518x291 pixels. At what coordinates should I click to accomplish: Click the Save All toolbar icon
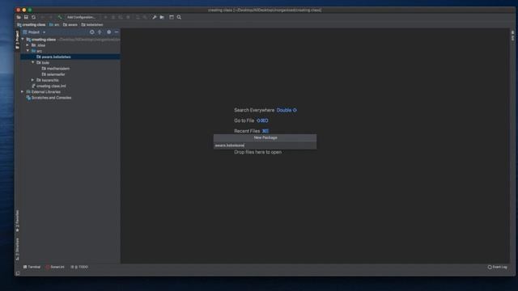coord(26,17)
